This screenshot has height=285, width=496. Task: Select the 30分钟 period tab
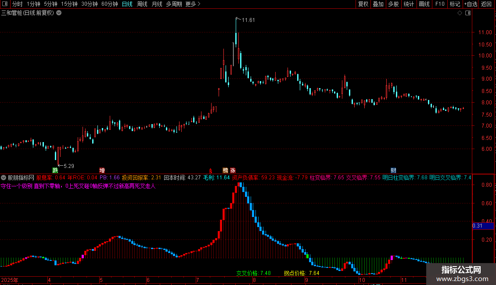pyautogui.click(x=90, y=4)
